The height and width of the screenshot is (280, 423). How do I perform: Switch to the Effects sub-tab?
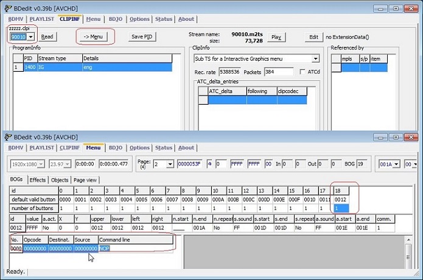point(38,180)
